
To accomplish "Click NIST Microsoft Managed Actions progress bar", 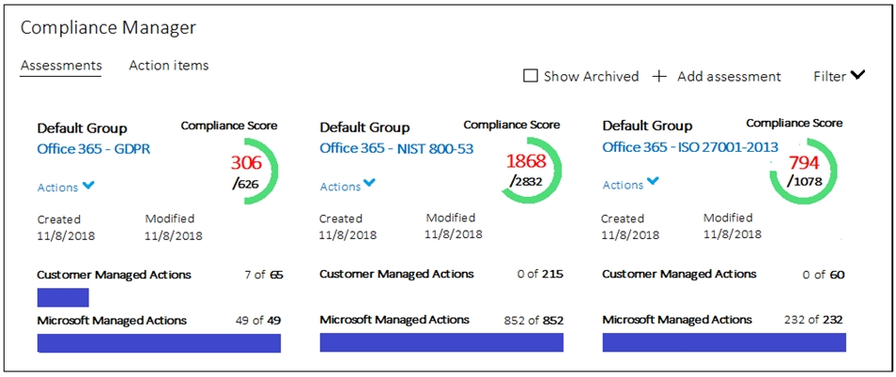I will tap(441, 342).
